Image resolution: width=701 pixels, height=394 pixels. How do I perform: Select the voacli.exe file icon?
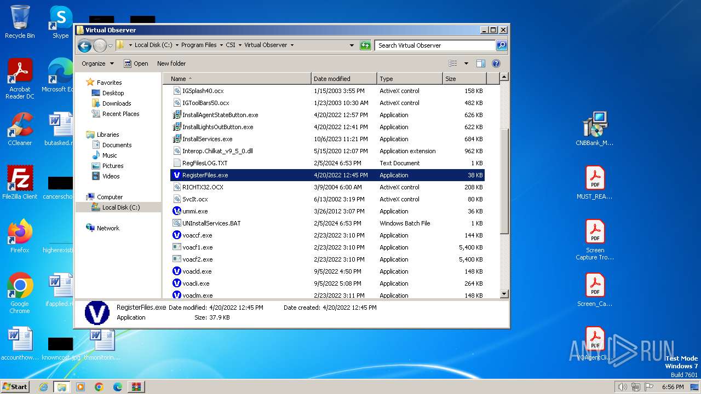177,283
